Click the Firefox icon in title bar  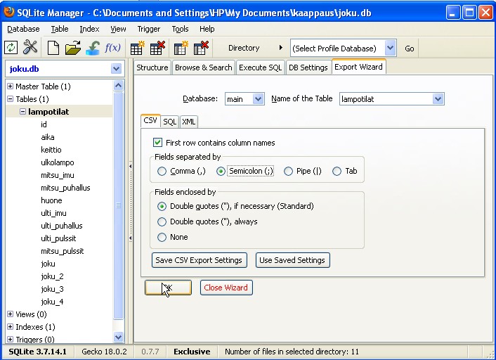click(x=9, y=12)
